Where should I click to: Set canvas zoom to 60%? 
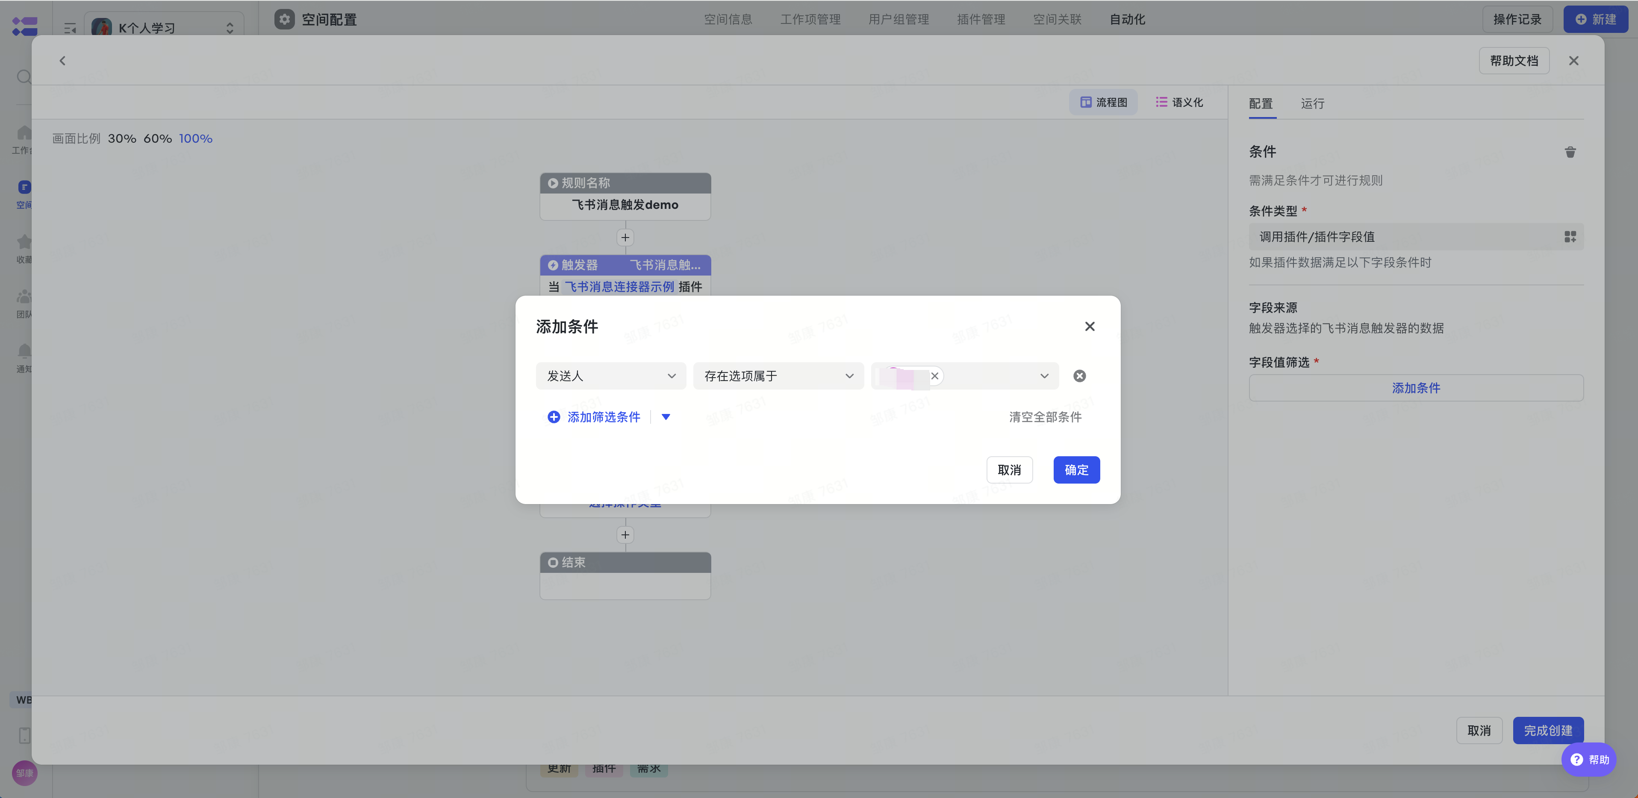point(158,138)
